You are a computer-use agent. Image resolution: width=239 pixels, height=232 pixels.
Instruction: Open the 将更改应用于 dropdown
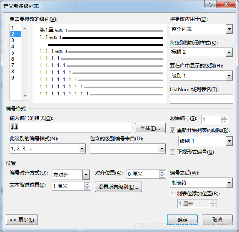click(x=229, y=29)
